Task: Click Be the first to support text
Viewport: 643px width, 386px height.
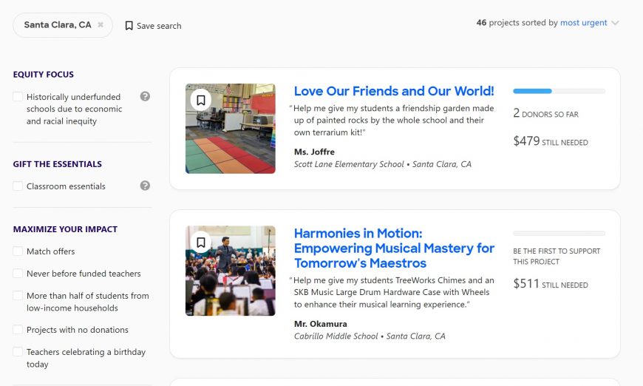Action: [557, 257]
